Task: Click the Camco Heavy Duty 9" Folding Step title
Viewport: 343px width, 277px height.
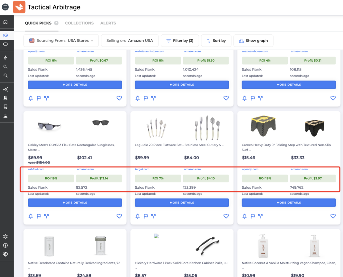Action: (x=286, y=147)
